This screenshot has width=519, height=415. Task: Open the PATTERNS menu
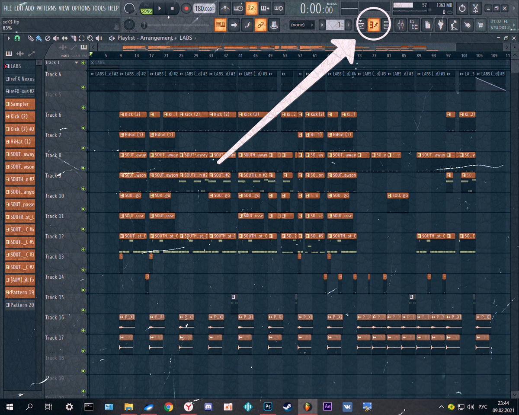(46, 8)
